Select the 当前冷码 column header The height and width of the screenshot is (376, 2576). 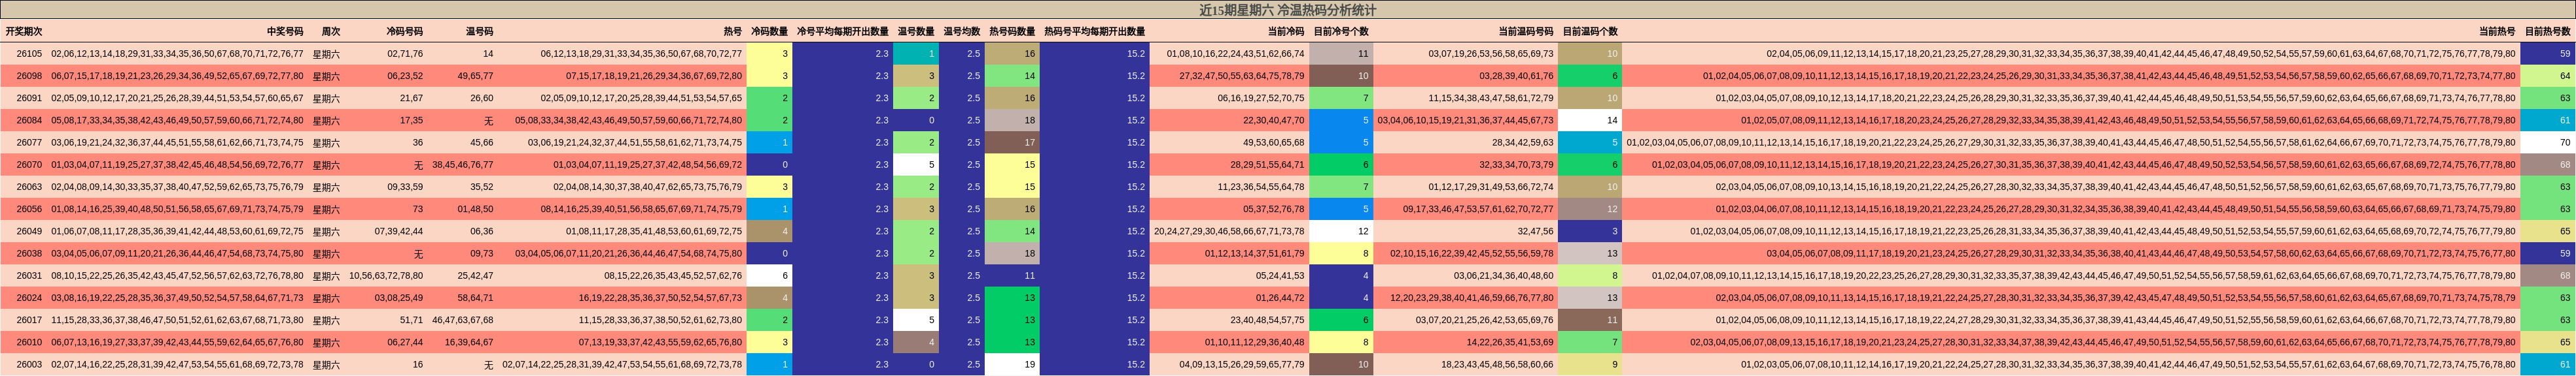(1286, 32)
